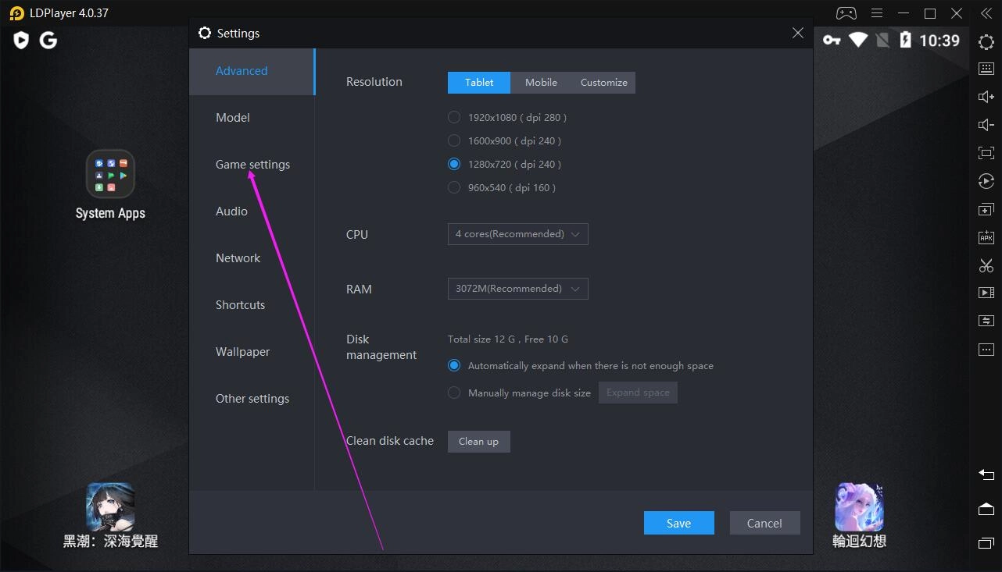This screenshot has width=1002, height=572.
Task: Switch to the Mobile resolution tab
Action: [x=541, y=83]
